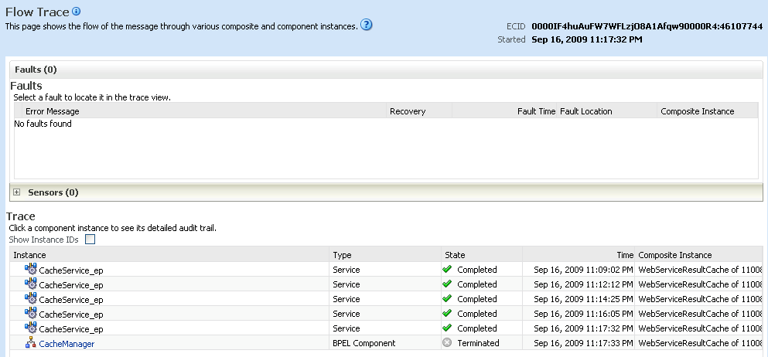Image resolution: width=768 pixels, height=357 pixels.
Task: Enable the Show Instance IDs checkbox
Action: point(90,240)
